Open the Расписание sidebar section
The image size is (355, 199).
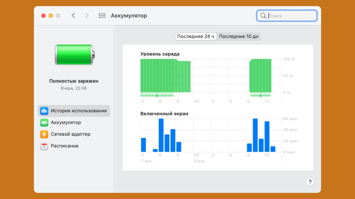(x=74, y=146)
